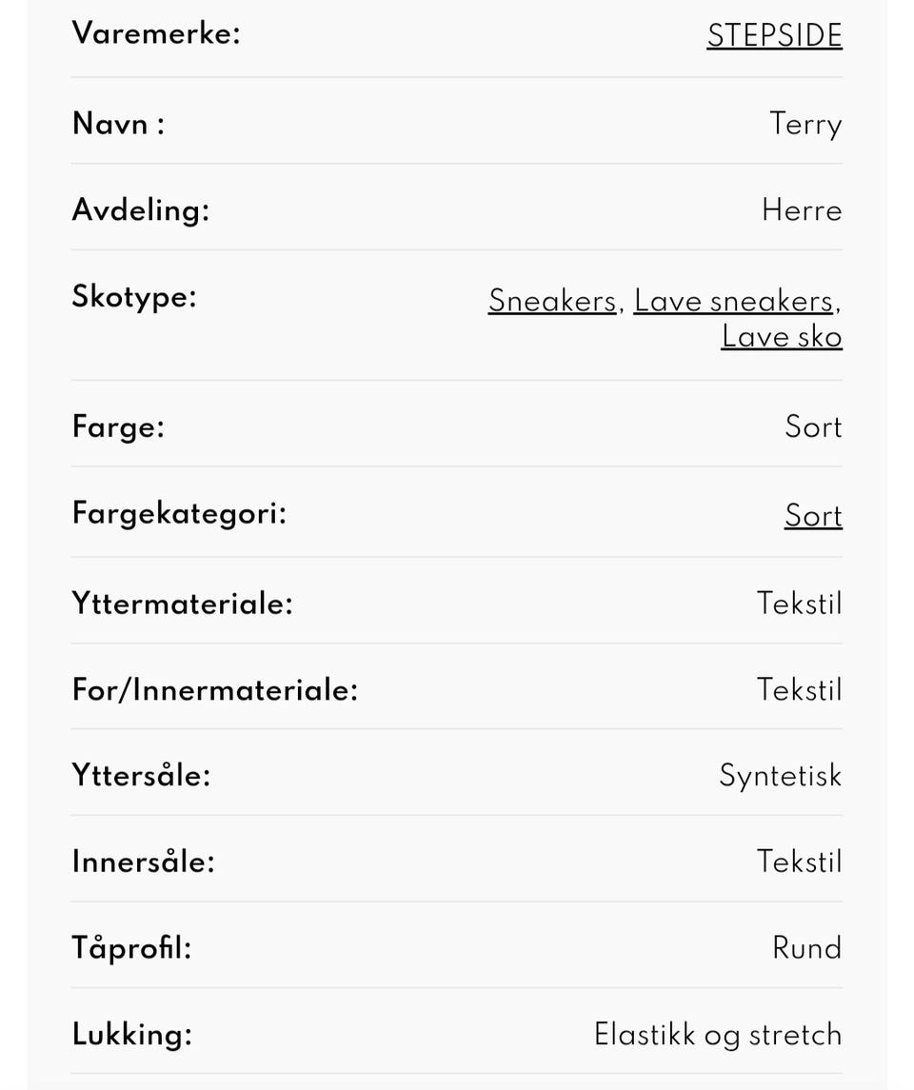Select the Yttersåle value Syntetisk
The image size is (914, 1090).
(x=781, y=777)
